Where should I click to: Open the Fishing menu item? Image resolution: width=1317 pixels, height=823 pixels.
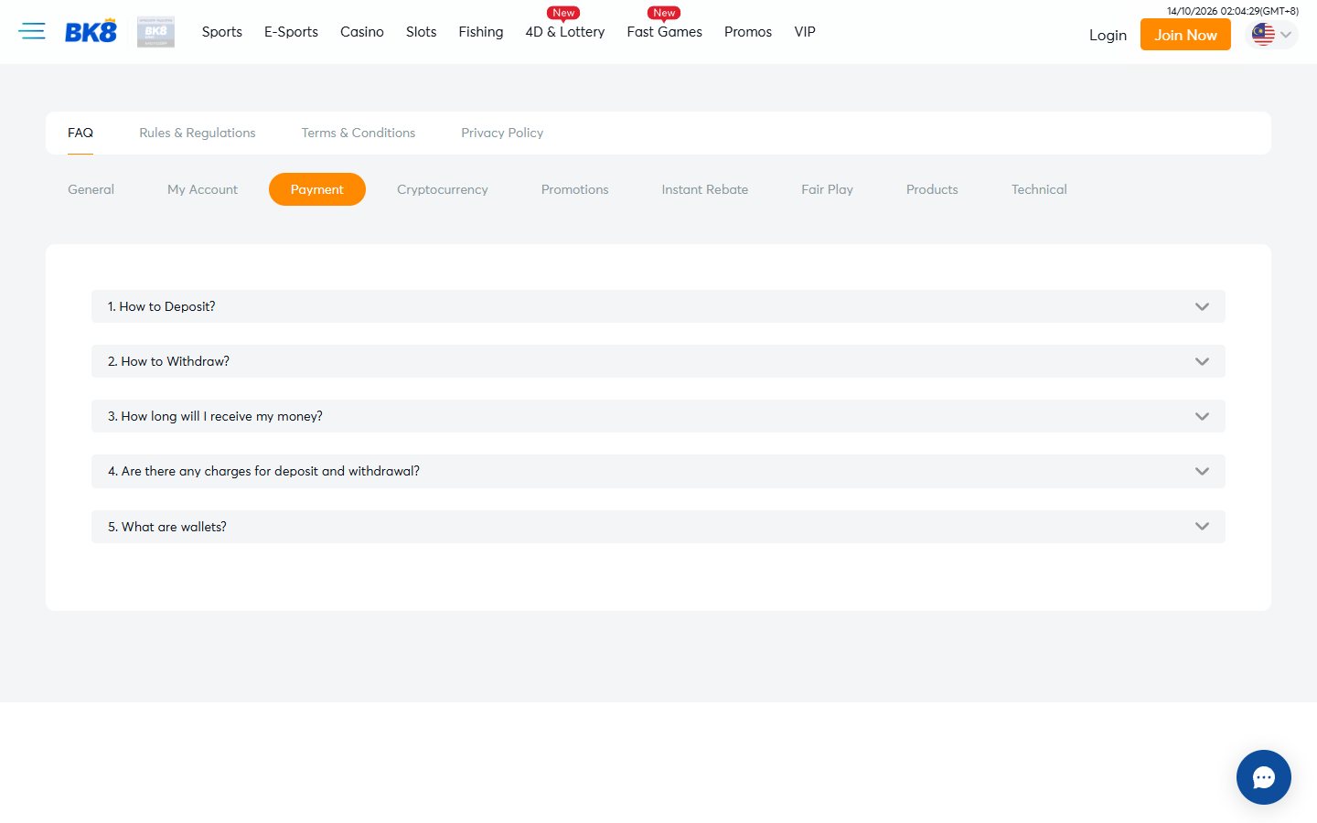481,32
